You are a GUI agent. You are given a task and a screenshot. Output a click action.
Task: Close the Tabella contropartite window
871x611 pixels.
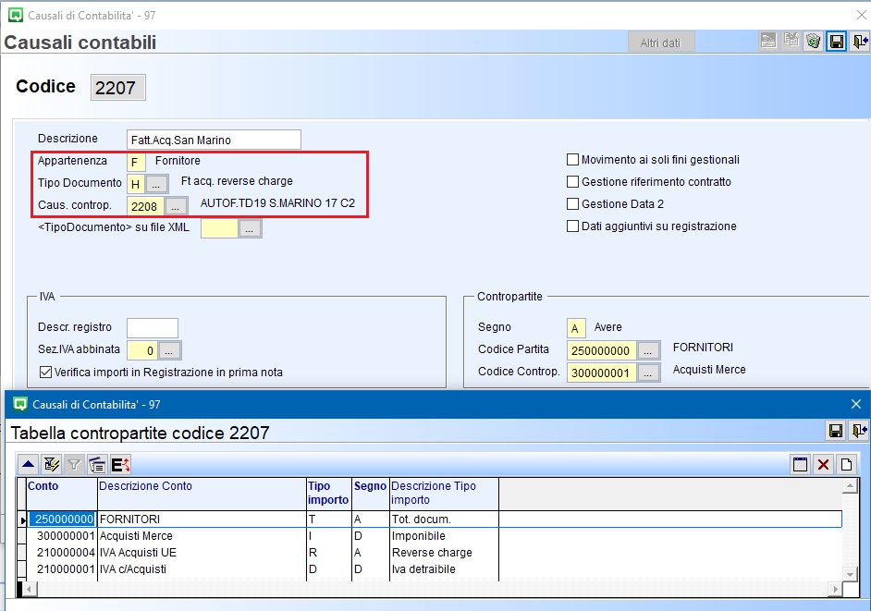(856, 404)
